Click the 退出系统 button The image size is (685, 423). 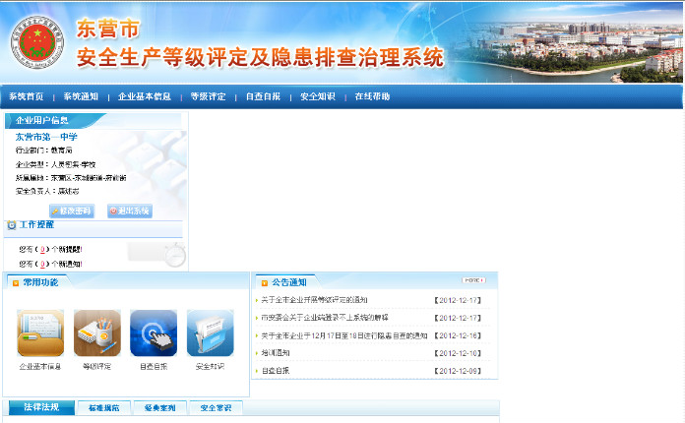point(129,211)
